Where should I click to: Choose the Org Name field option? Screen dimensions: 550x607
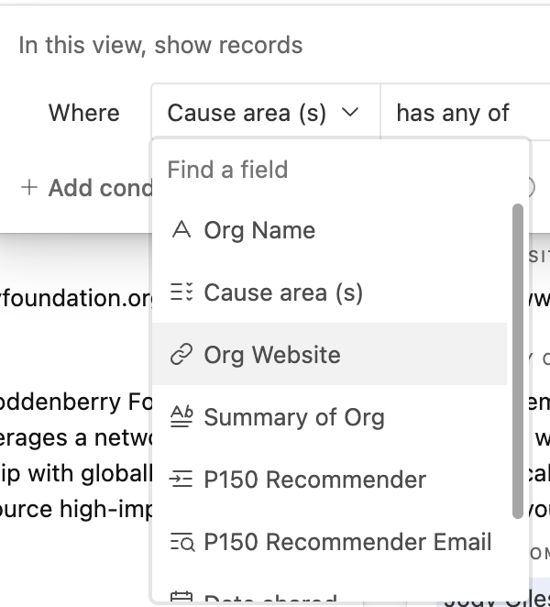(329, 230)
